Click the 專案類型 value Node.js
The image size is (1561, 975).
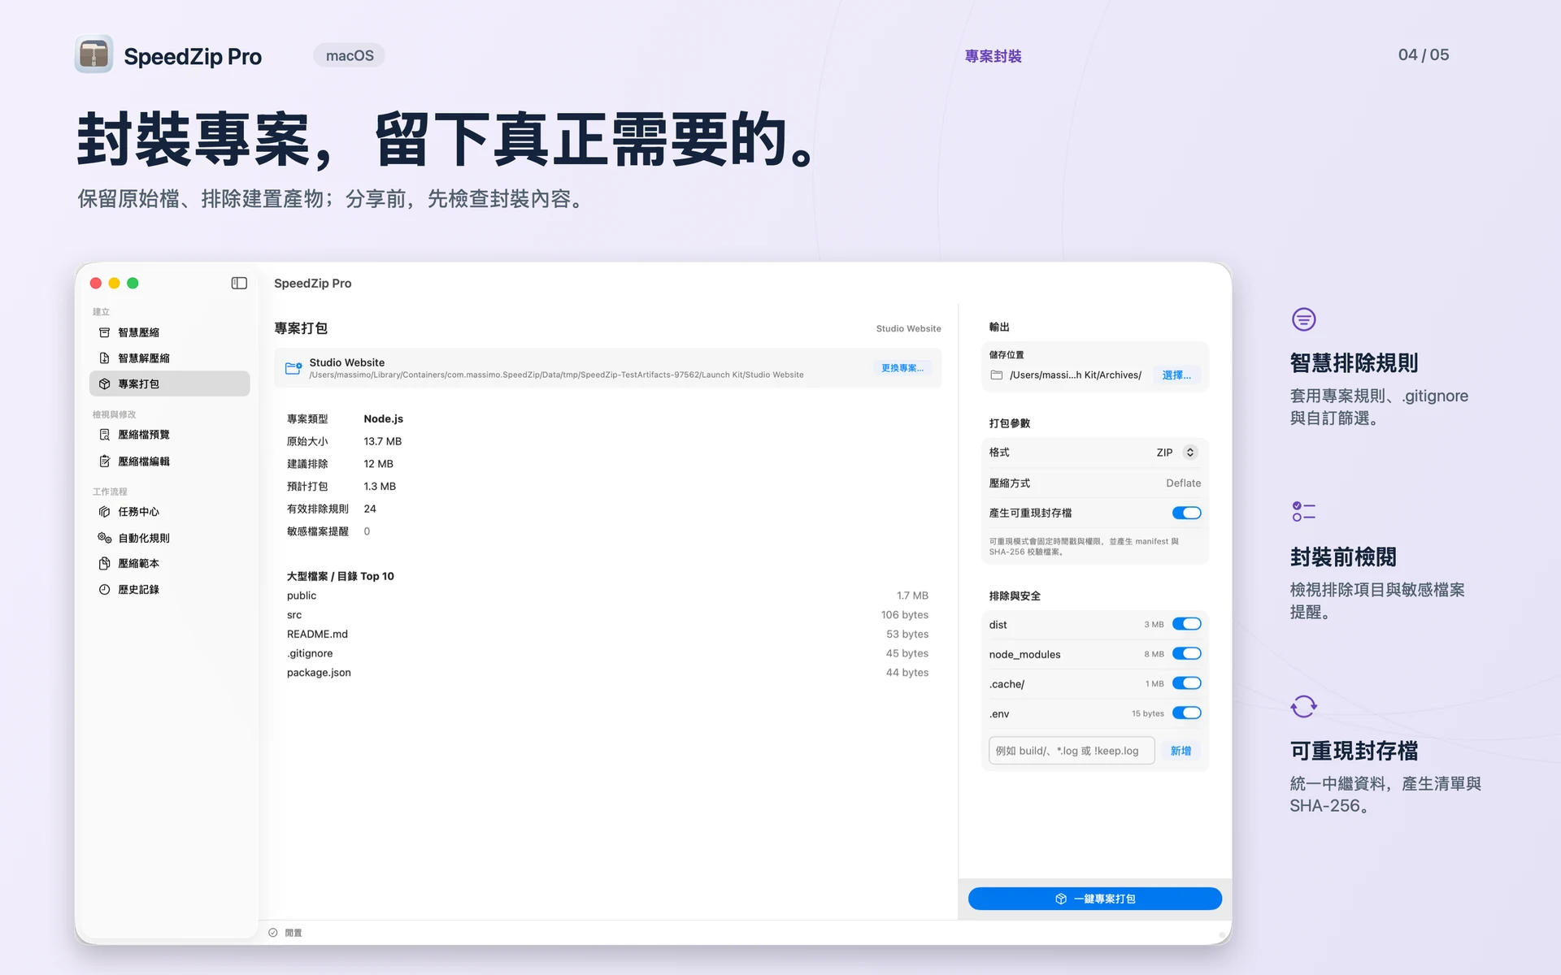[x=383, y=419]
